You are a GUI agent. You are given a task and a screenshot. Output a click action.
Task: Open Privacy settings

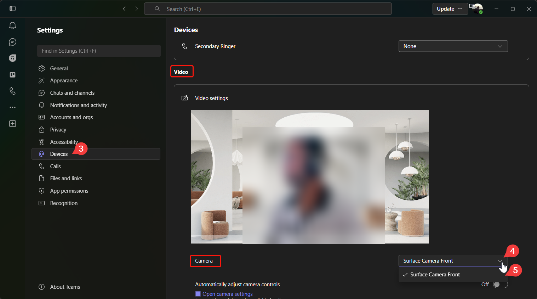[x=96, y=130]
